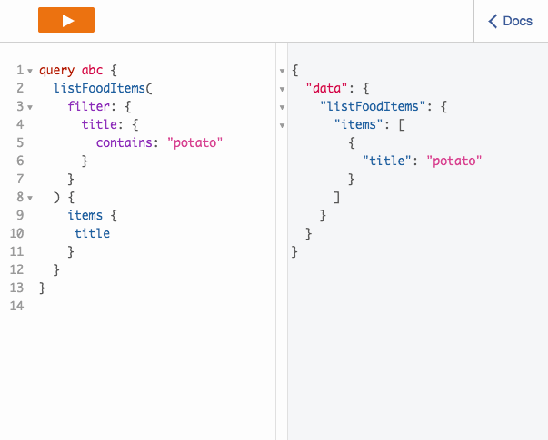Click line number 2 in the gutter

coord(20,88)
